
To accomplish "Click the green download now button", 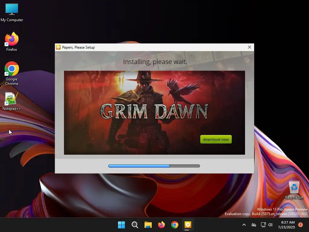I will (x=216, y=139).
